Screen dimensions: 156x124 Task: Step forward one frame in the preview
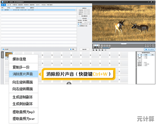pyautogui.click(x=110, y=46)
